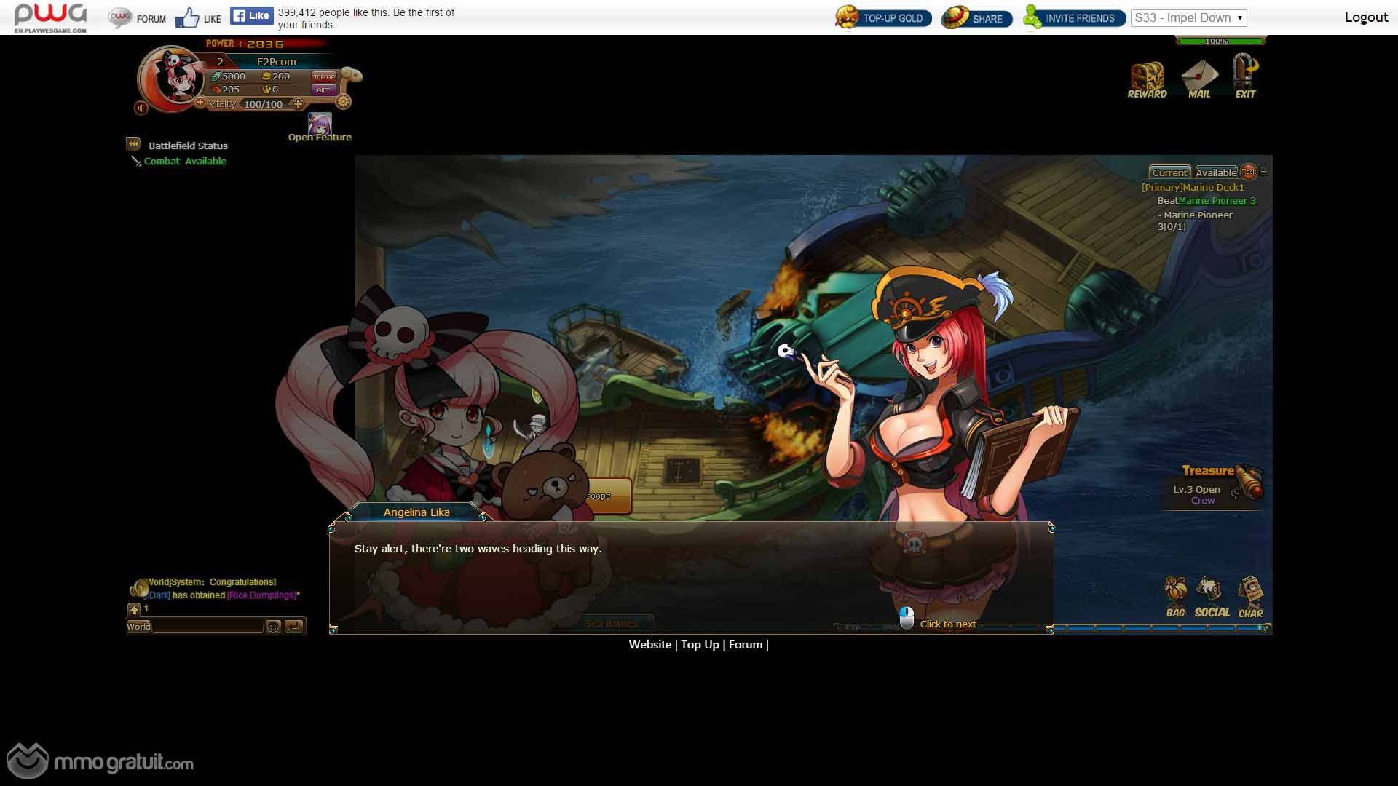1398x786 pixels.
Task: Click the player avatar portrait
Action: pyautogui.click(x=172, y=80)
